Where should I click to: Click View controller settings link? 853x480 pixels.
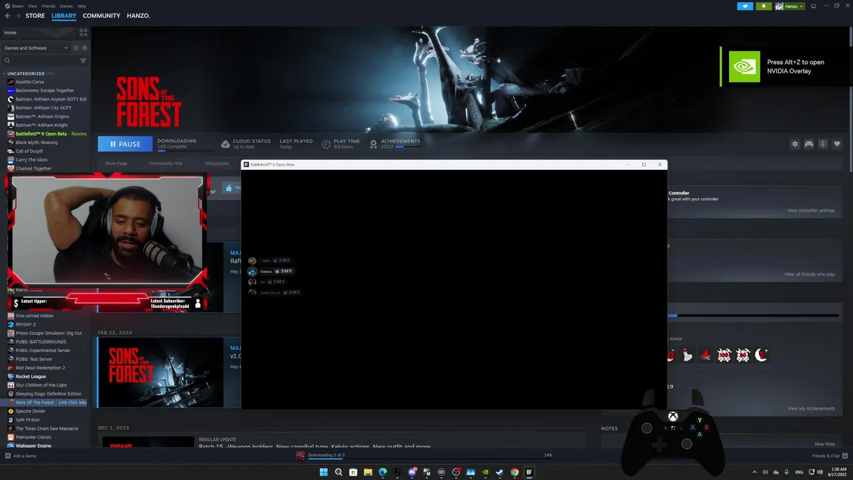811,211
